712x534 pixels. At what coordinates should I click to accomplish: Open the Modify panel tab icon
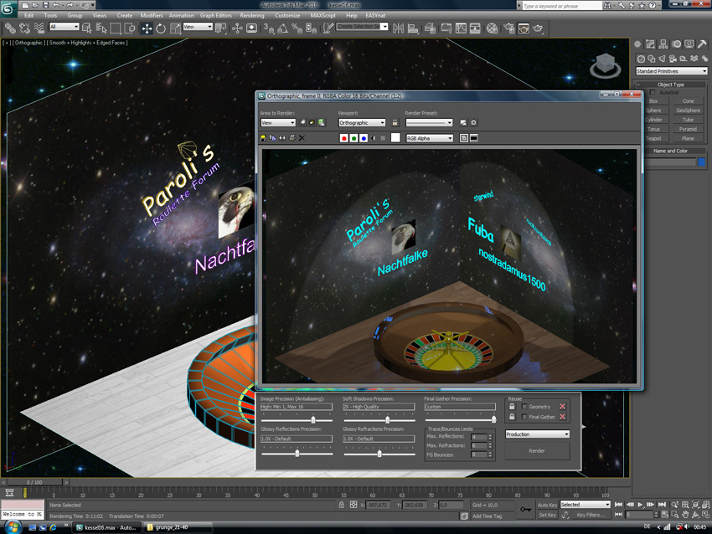click(650, 44)
